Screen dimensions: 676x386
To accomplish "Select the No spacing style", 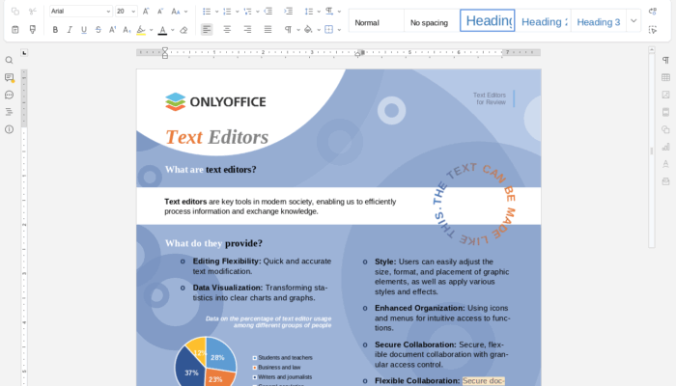I will [x=429, y=21].
